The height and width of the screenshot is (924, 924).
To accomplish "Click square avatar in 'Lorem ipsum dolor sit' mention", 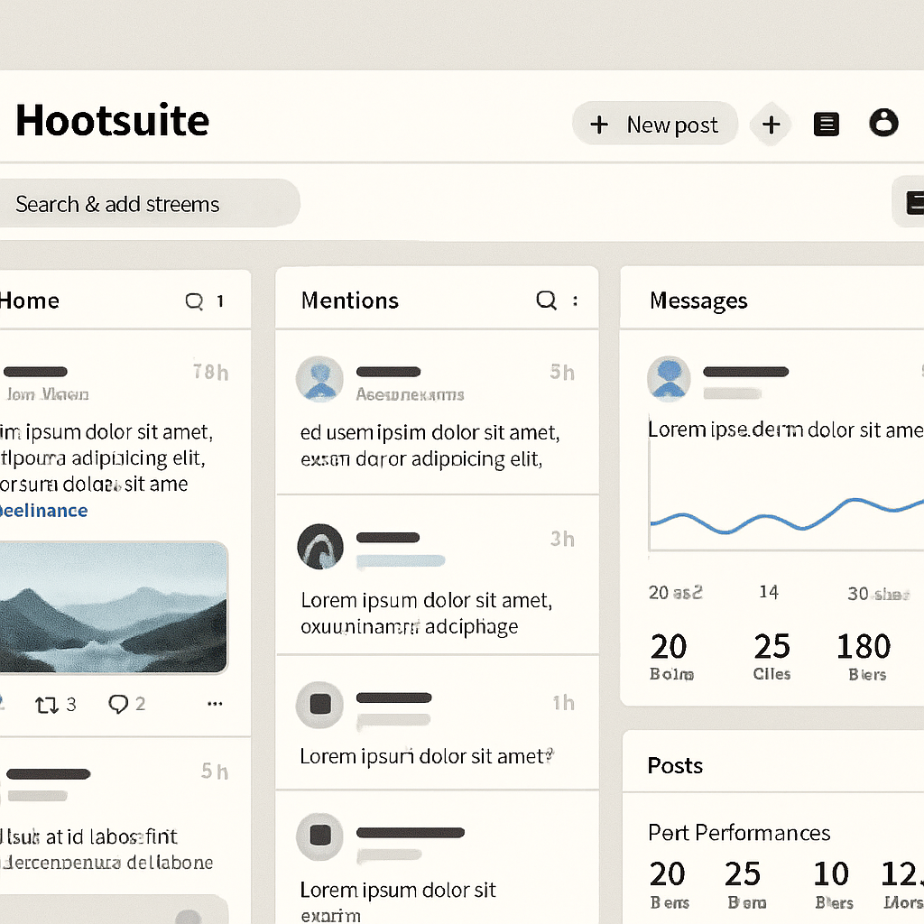I will (x=320, y=836).
